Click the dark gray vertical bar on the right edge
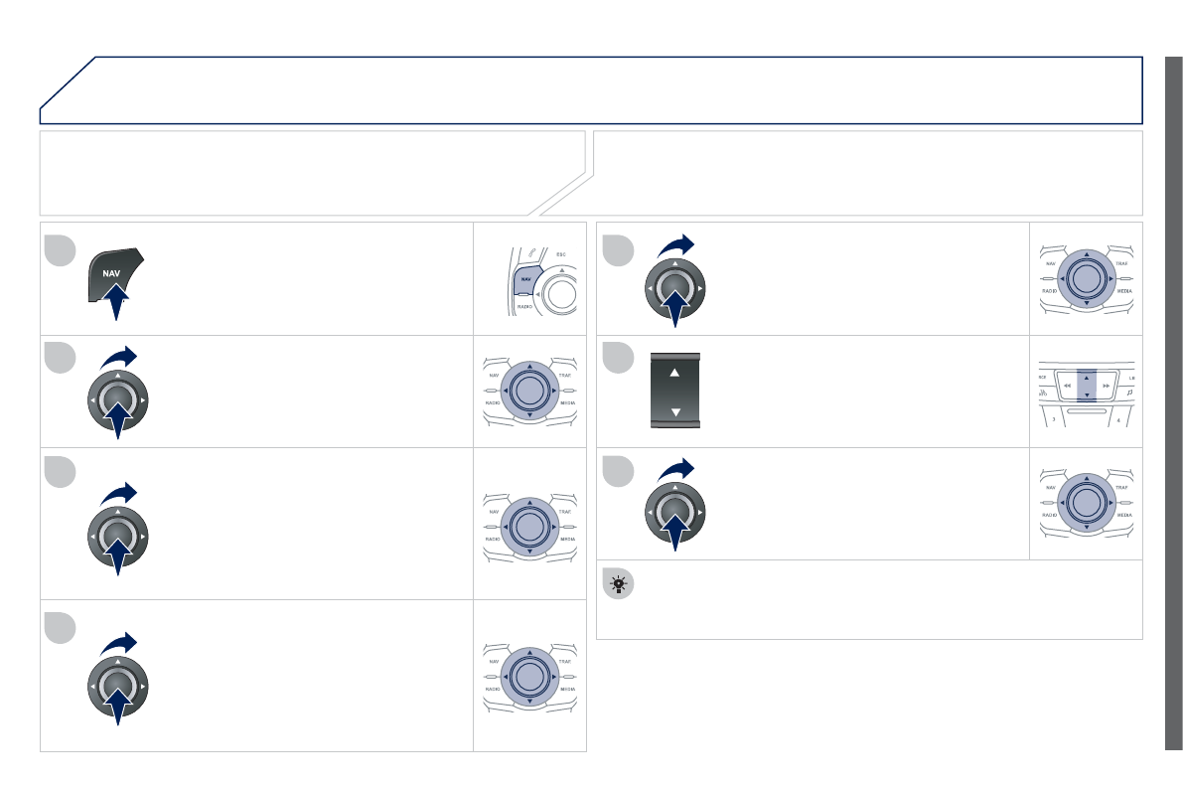1183x789 pixels. click(x=1173, y=402)
